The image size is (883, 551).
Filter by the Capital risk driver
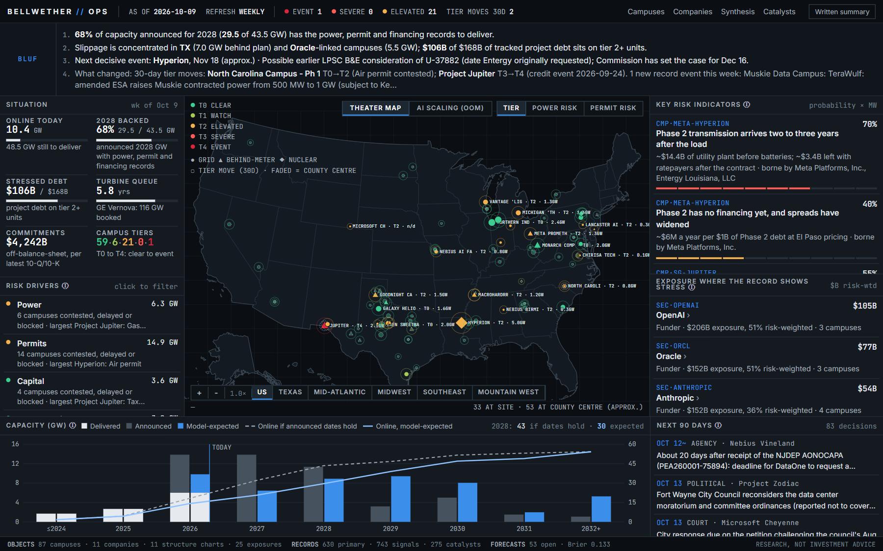(92, 391)
